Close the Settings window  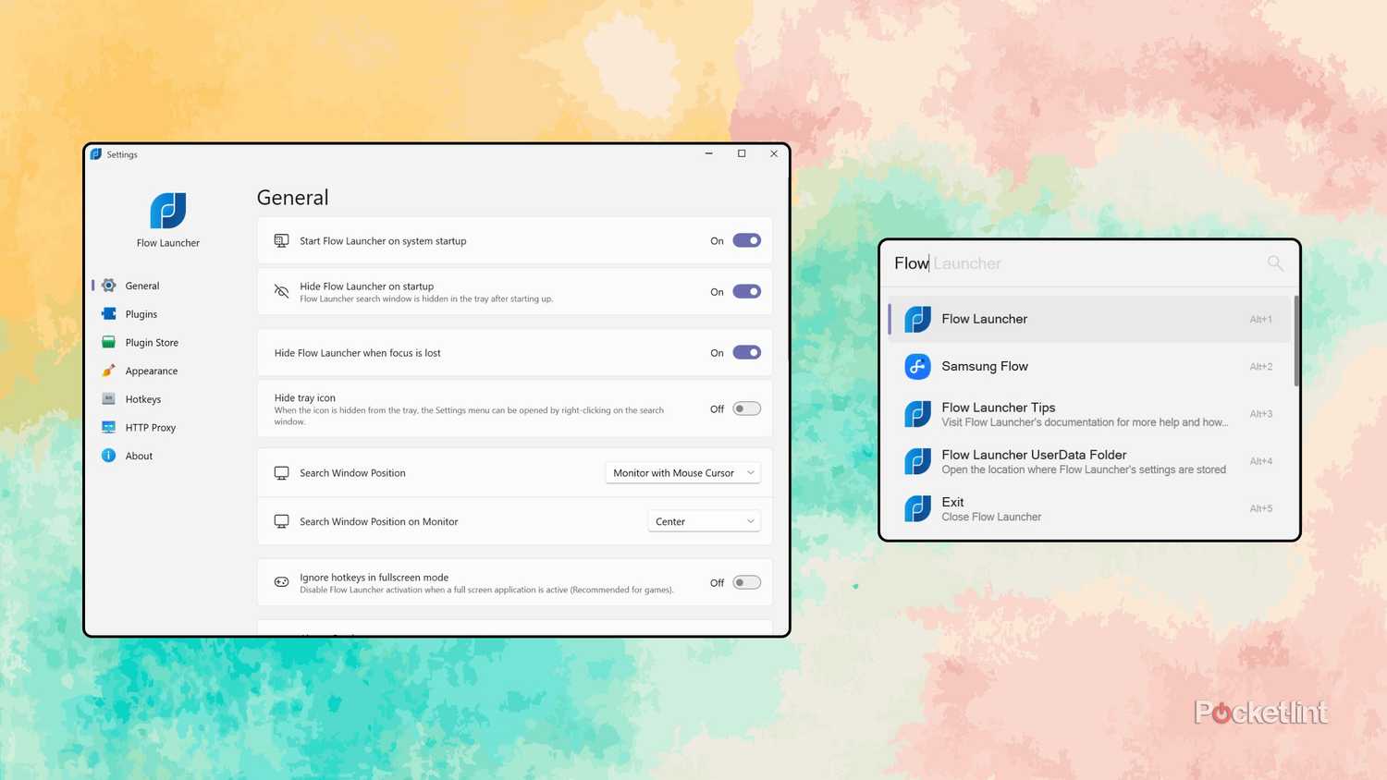[774, 153]
